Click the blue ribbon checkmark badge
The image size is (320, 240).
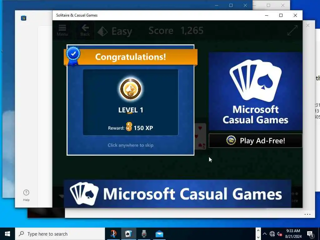click(73, 56)
